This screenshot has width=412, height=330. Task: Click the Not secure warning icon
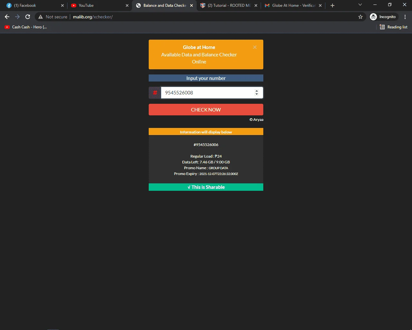tap(41, 17)
